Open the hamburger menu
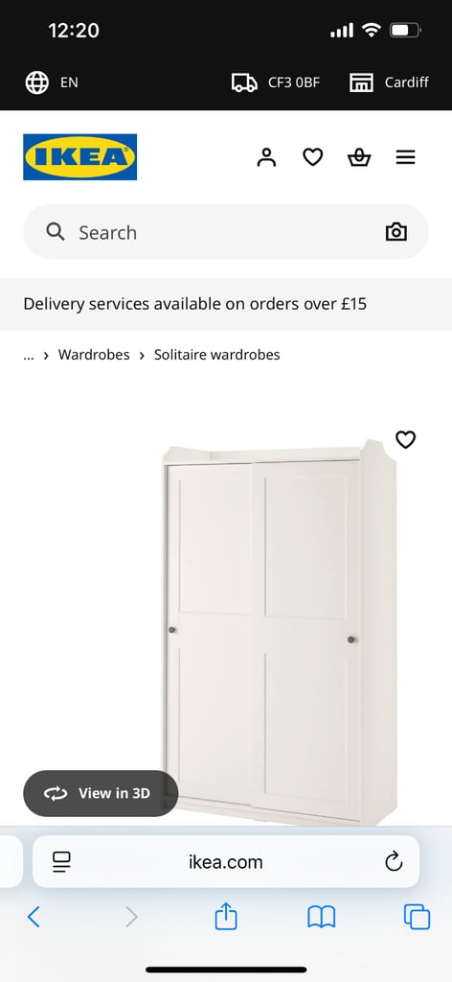 pos(406,157)
